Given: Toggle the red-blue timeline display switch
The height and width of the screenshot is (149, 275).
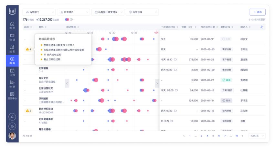Looking at the screenshot, I should (x=67, y=19).
